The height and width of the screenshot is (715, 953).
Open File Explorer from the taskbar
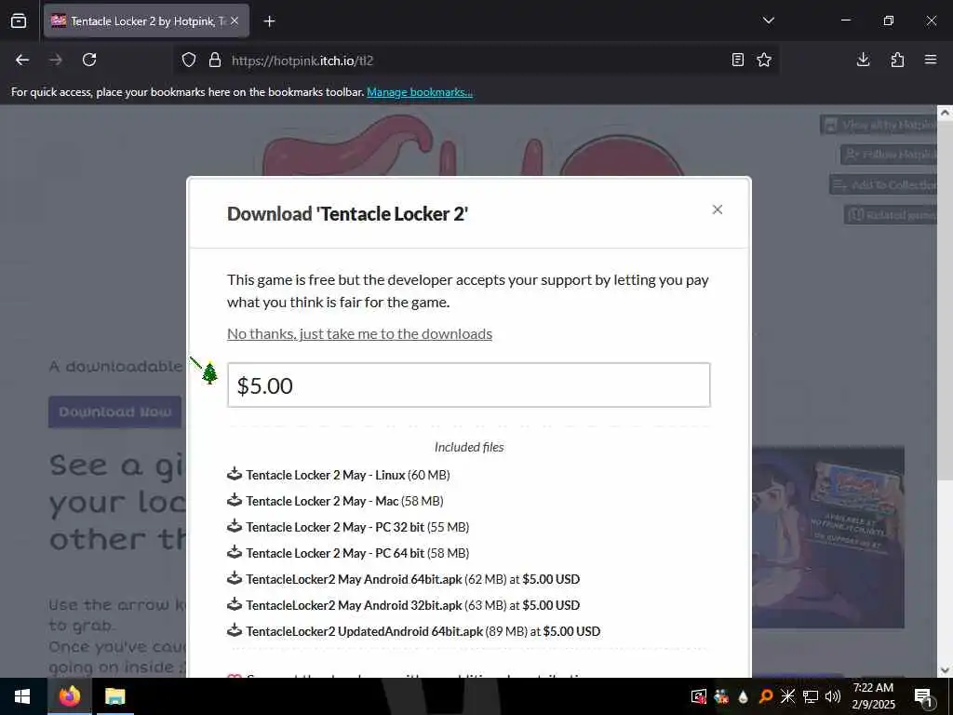(114, 696)
